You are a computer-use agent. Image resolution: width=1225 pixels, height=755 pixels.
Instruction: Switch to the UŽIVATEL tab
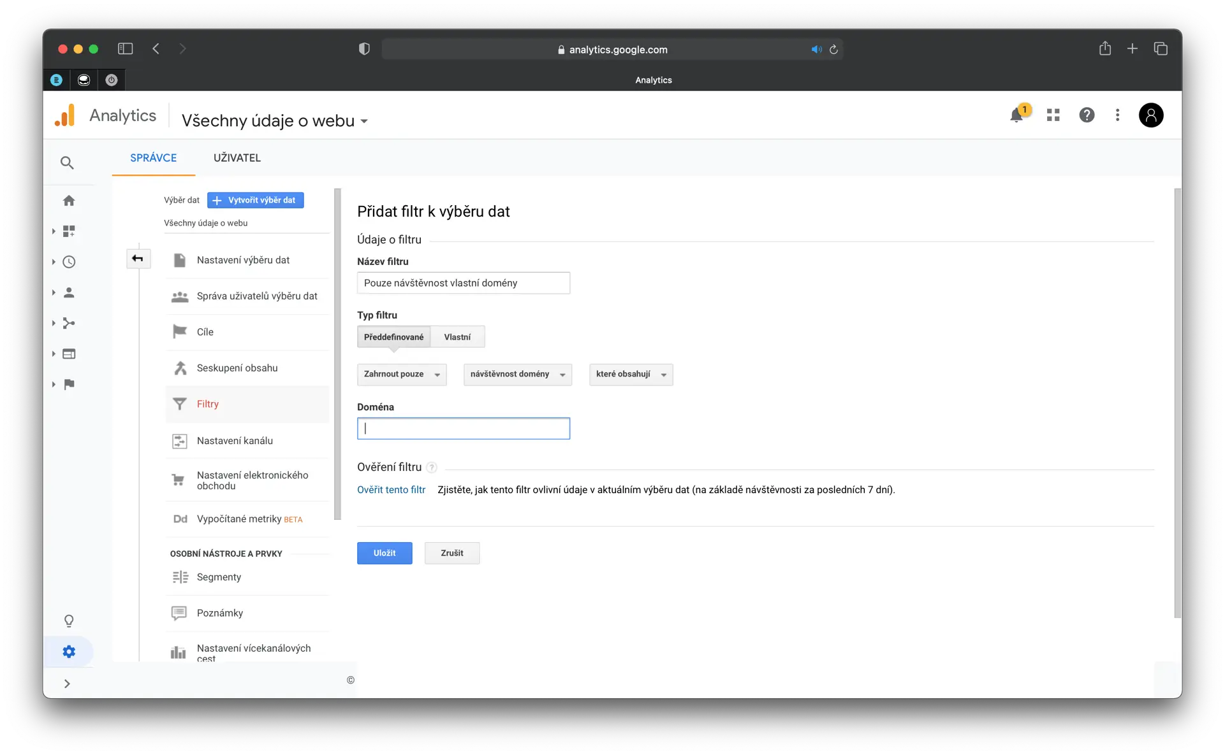(x=237, y=158)
